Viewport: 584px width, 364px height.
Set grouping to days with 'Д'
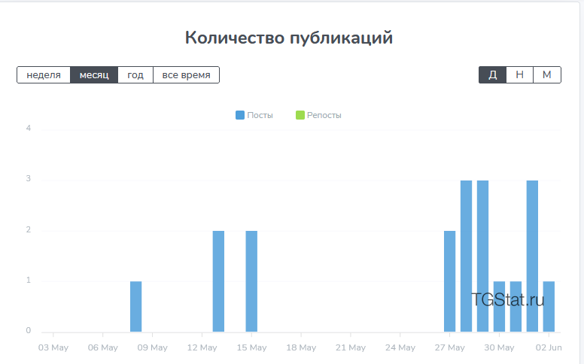492,74
